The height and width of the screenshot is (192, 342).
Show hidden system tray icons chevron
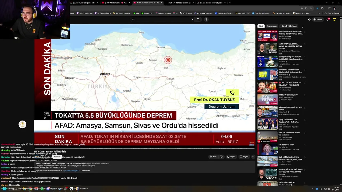pyautogui.click(x=313, y=189)
